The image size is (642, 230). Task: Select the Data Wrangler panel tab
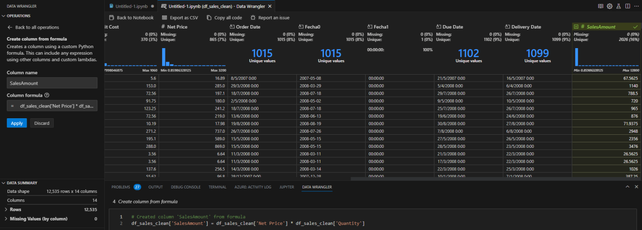[x=316, y=187]
